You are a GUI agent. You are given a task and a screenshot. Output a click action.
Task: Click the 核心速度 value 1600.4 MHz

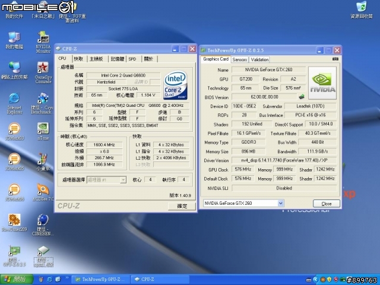coord(104,145)
